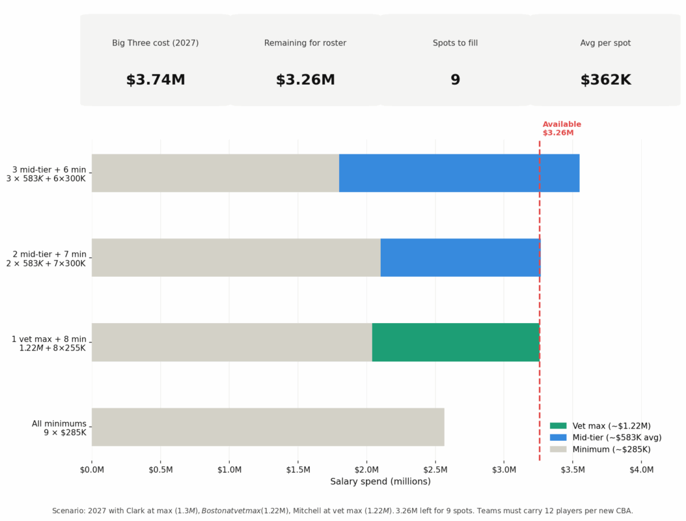Click the $4.0M x-axis tick label
Screen dimensions: 686x521
point(641,470)
